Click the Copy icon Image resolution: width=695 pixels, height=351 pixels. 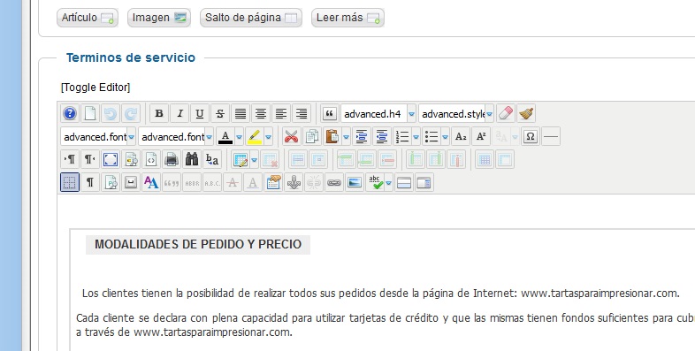(311, 136)
